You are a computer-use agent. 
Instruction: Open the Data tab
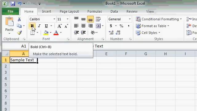pyautogui.click(x=114, y=11)
